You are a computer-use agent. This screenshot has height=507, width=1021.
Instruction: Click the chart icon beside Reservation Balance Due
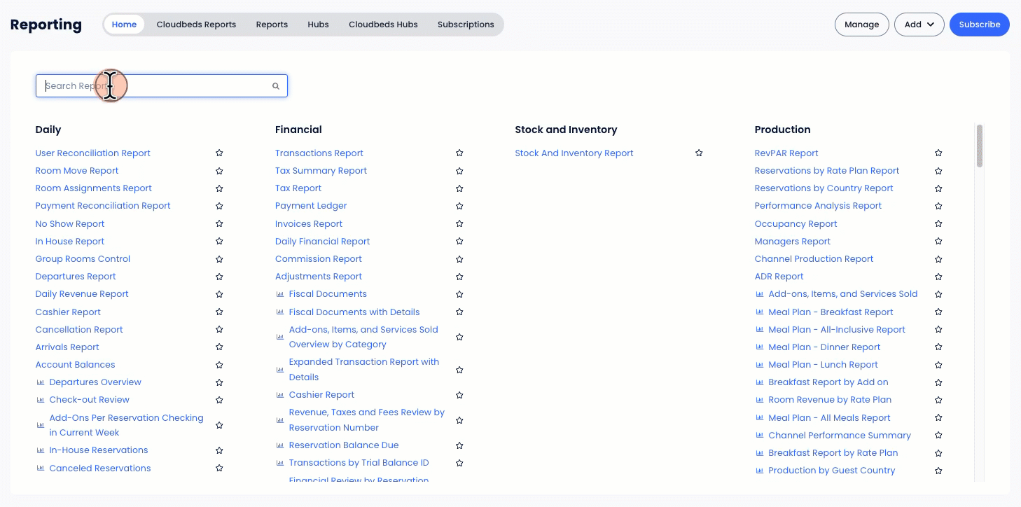click(x=279, y=445)
